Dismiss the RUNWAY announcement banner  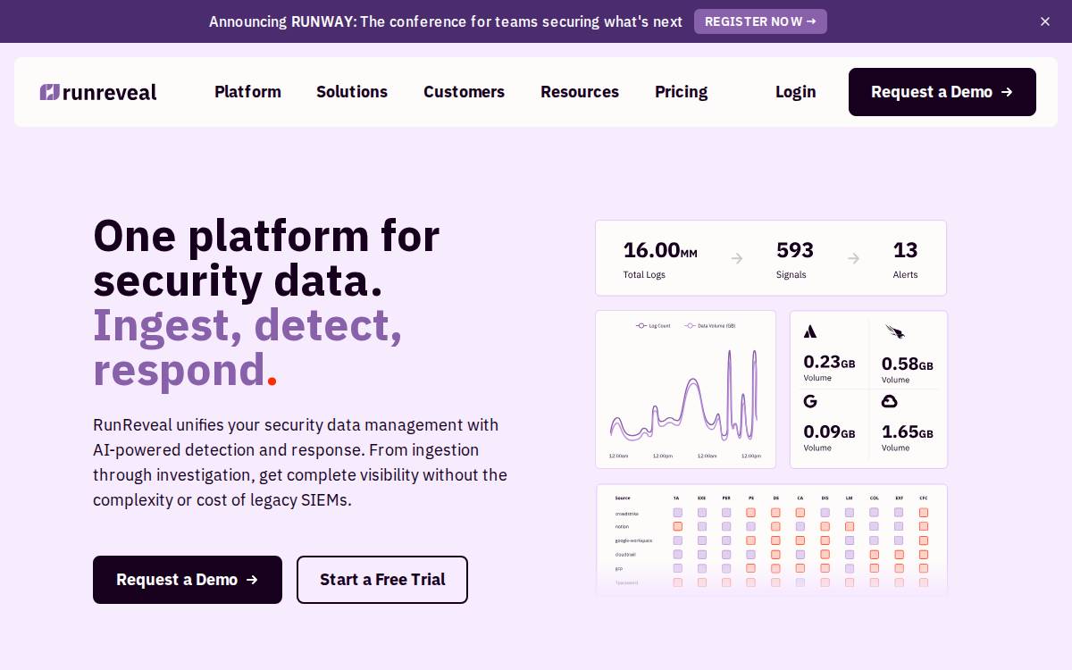[1045, 21]
